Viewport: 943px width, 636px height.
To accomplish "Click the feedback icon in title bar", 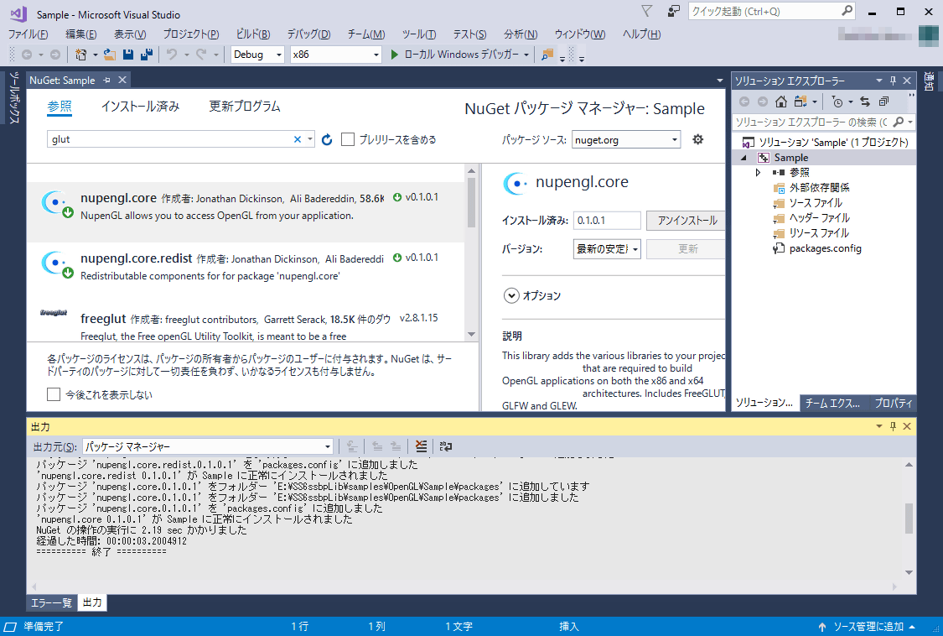I will [x=674, y=12].
